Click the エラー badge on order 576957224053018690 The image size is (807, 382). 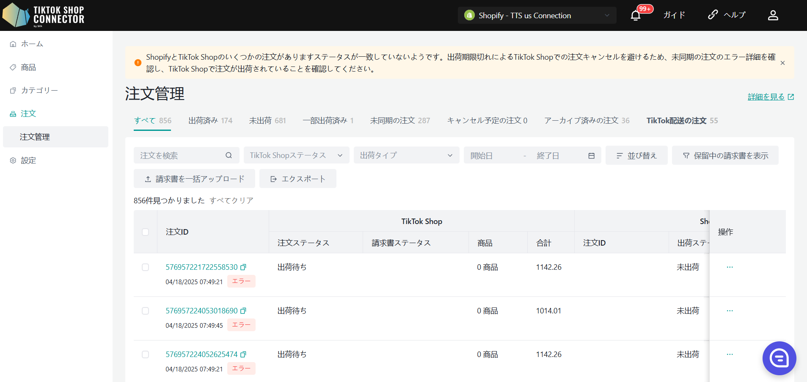pyautogui.click(x=241, y=325)
